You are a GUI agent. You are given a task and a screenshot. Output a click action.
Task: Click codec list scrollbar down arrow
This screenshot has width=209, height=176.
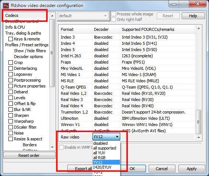click(x=199, y=137)
